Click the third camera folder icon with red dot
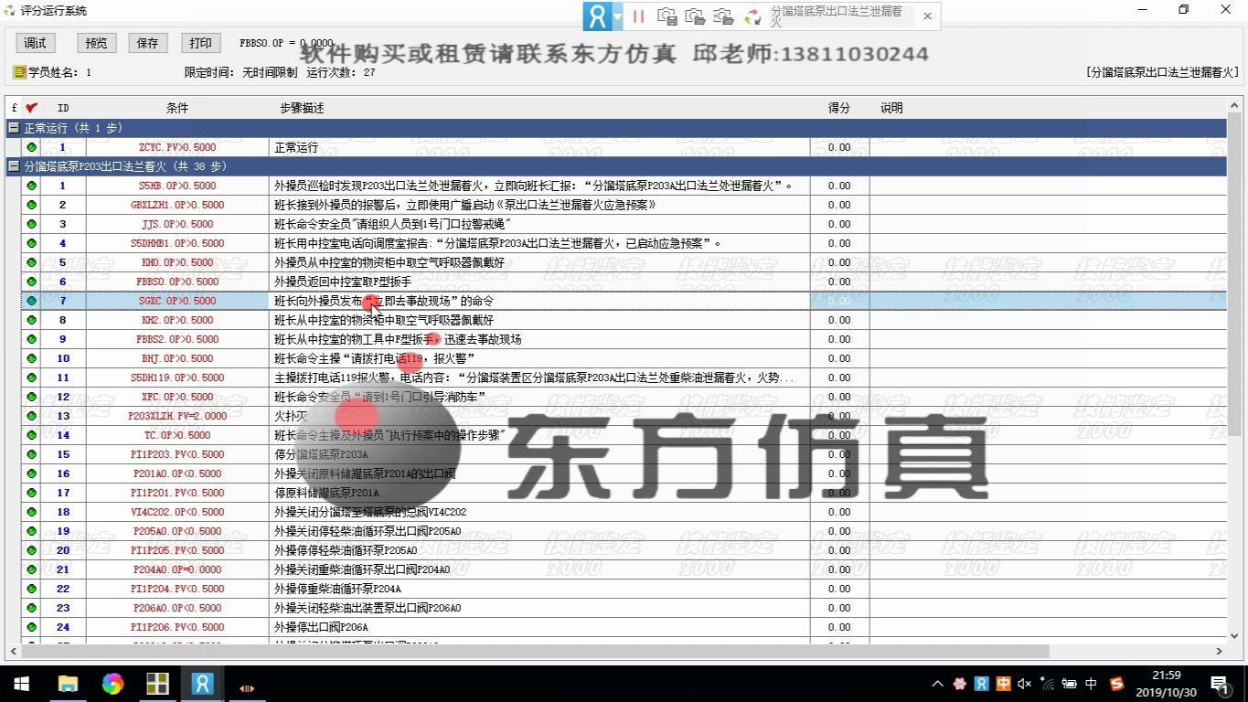Screen dimensions: 1248x702 pyautogui.click(x=723, y=16)
